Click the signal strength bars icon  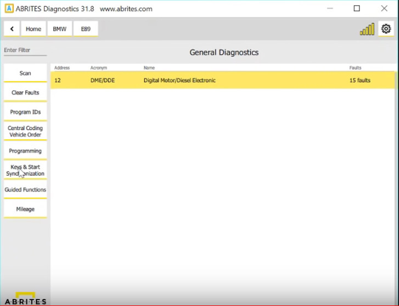[x=367, y=29]
